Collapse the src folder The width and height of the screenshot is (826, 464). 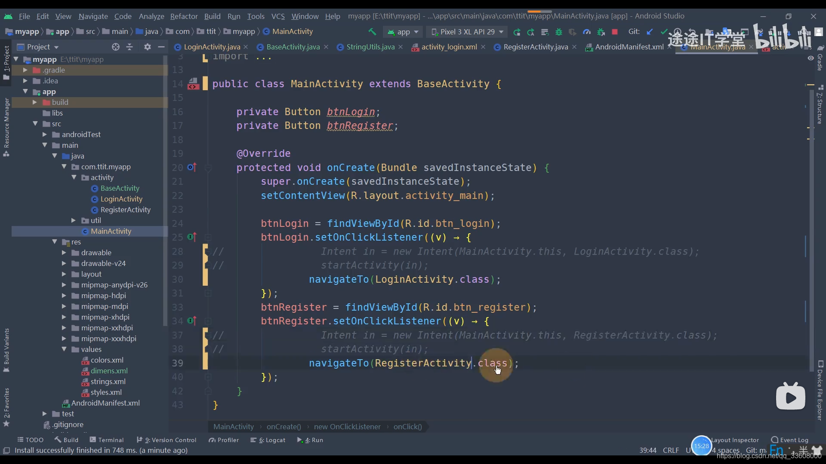coord(35,124)
